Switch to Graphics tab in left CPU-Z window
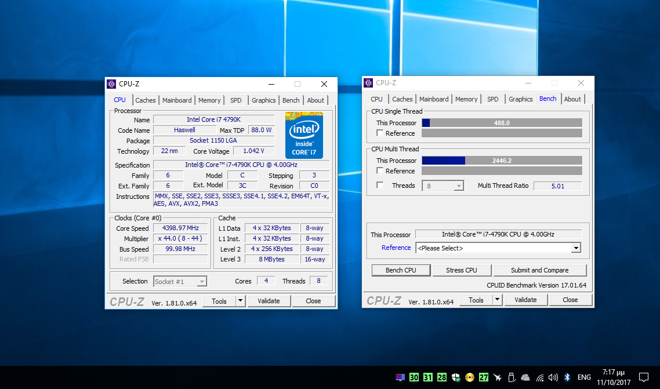 (x=263, y=100)
